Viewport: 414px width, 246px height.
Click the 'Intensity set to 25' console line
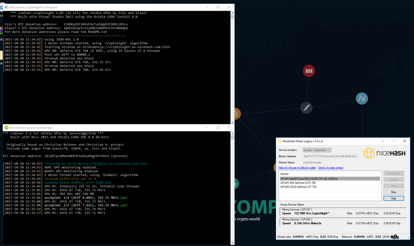click(71, 186)
